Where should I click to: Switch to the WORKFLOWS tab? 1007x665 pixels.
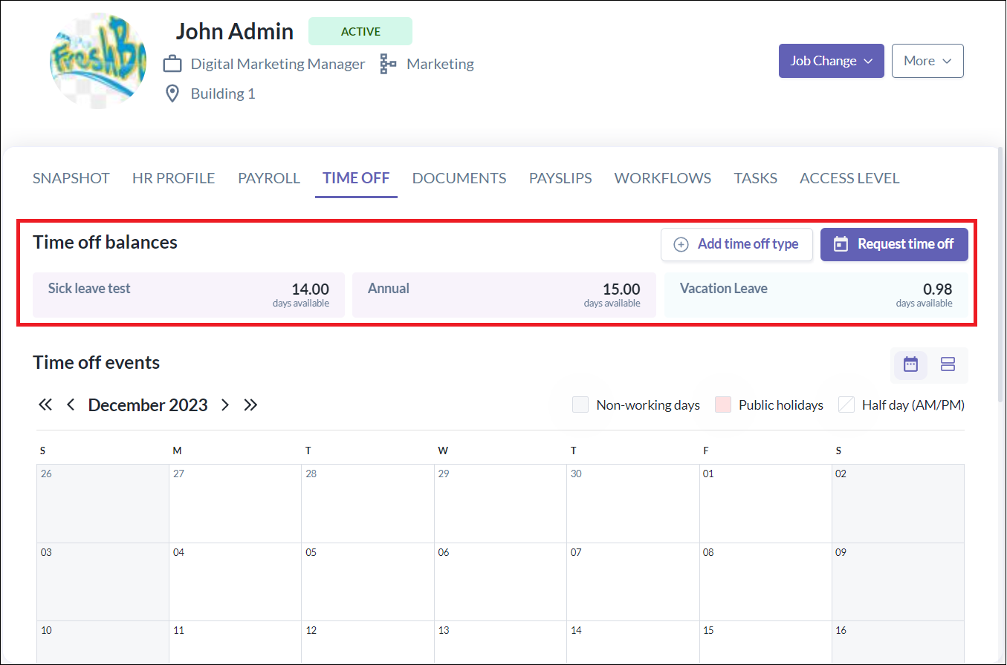(663, 178)
